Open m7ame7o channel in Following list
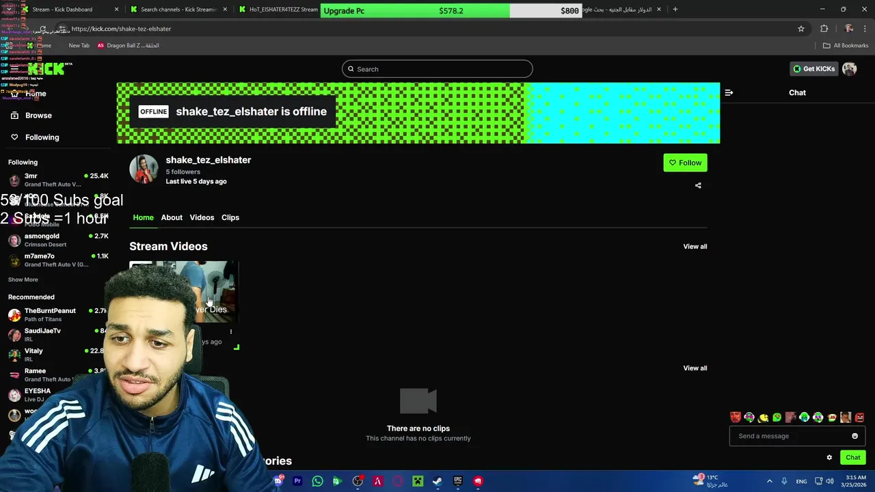 [58, 260]
